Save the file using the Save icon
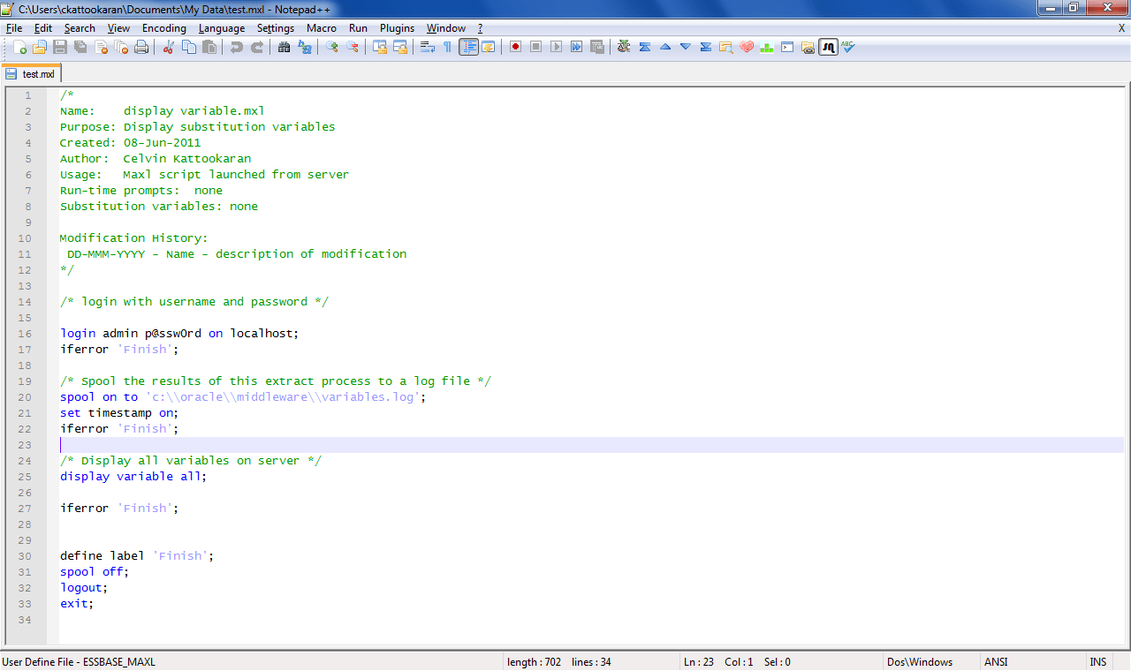 click(60, 47)
